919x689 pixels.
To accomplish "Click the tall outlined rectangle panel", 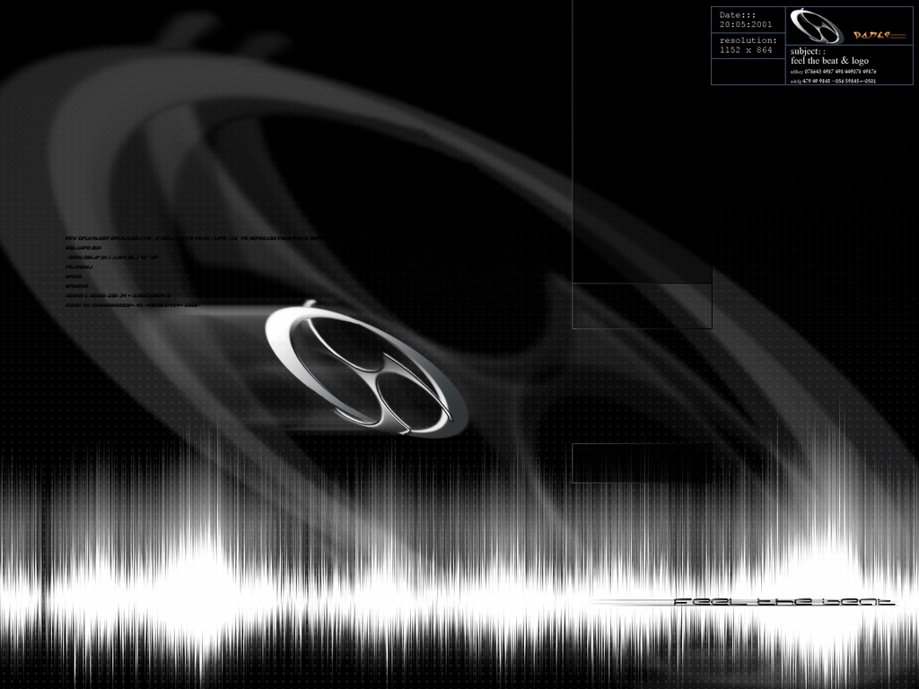I will [642, 144].
